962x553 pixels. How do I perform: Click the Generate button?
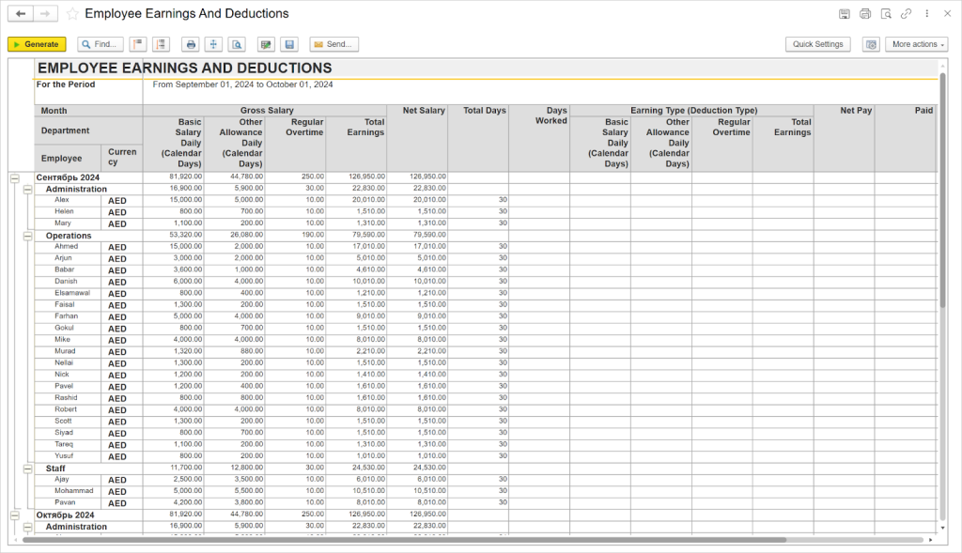[37, 43]
